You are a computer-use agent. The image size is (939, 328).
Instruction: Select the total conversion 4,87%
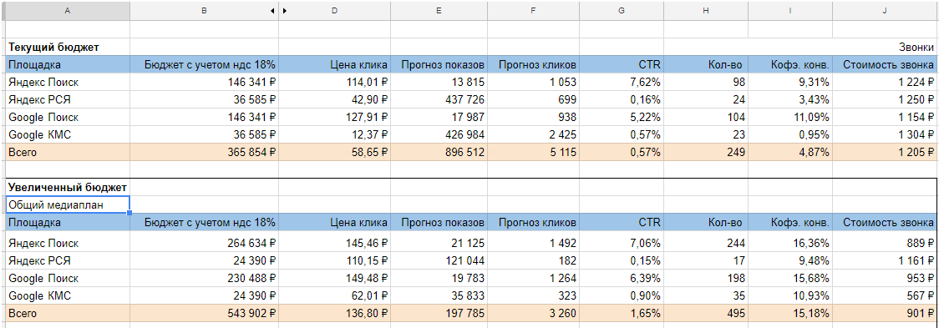click(790, 152)
